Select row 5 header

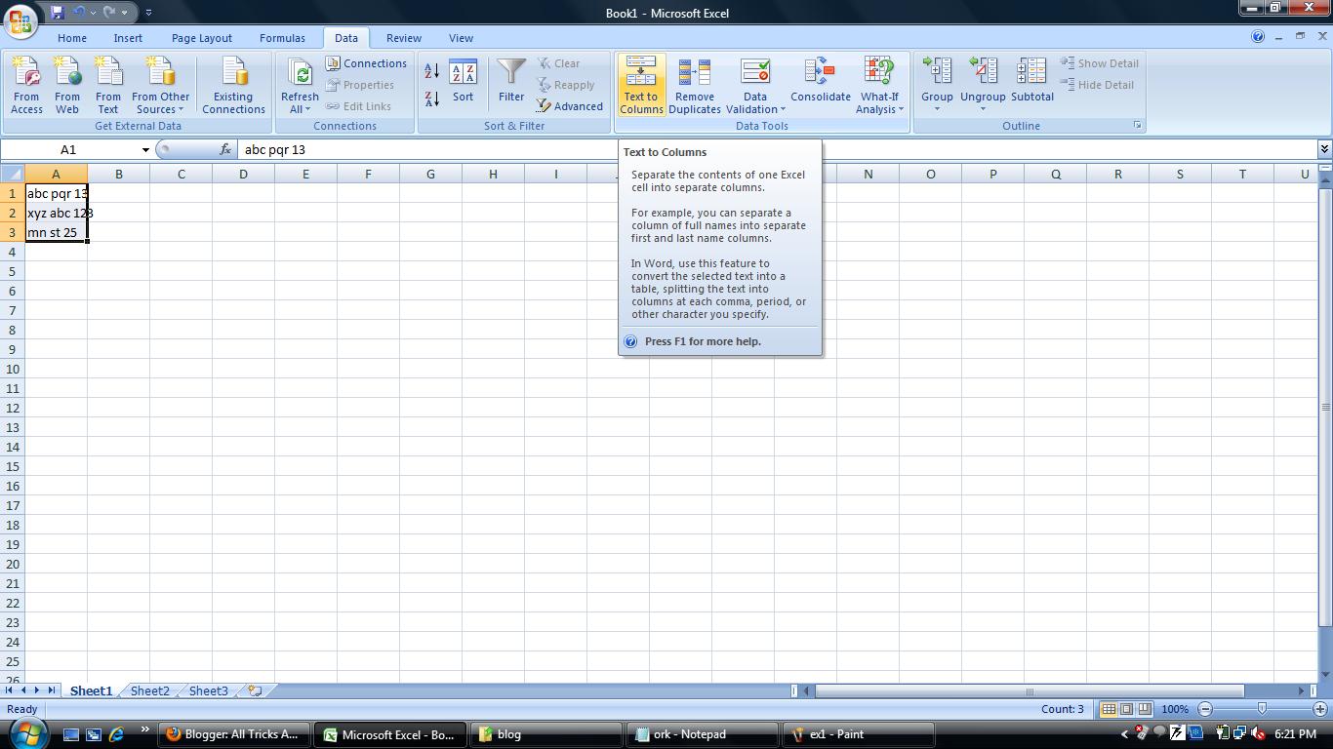13,271
